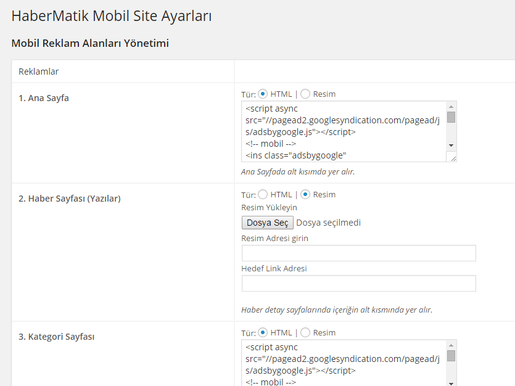Click the '2. Haber Sayfası (Yazılar)' label

tap(70, 199)
